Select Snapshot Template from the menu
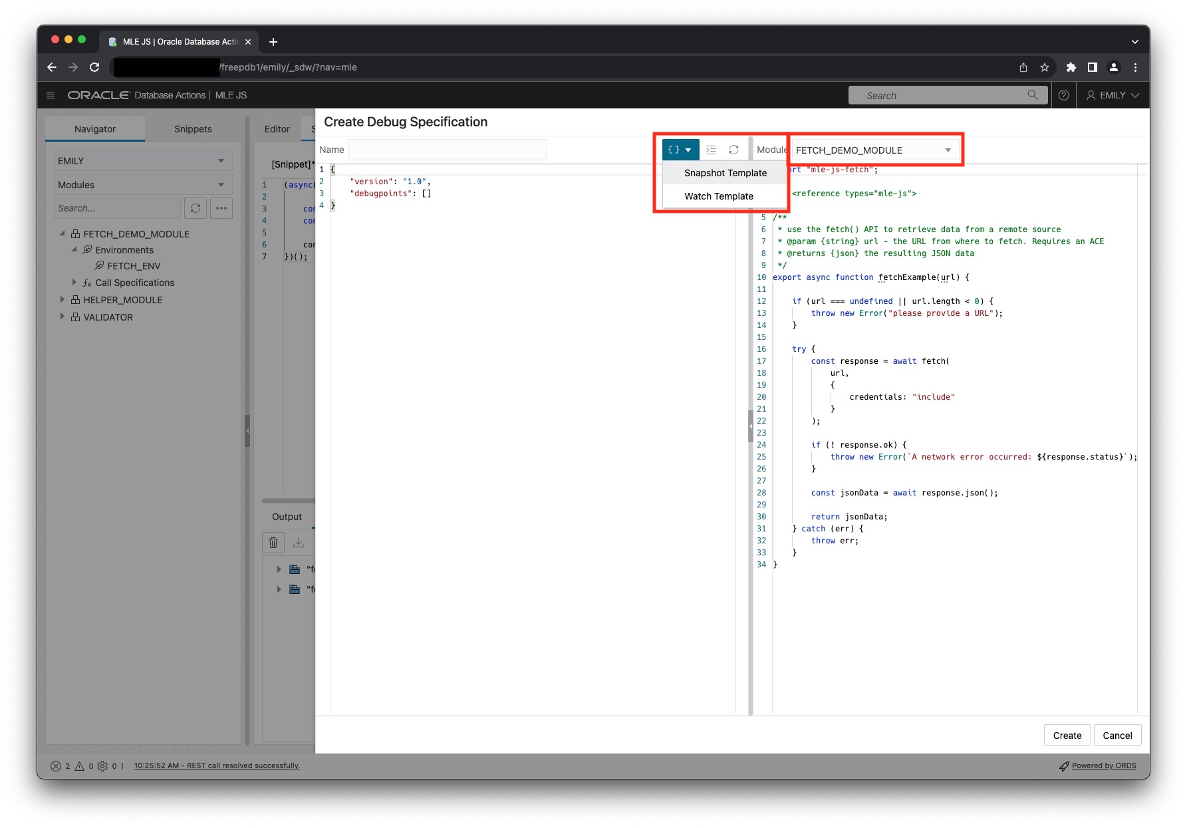This screenshot has height=828, width=1187. pyautogui.click(x=724, y=173)
